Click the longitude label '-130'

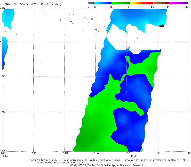click(x=126, y=153)
